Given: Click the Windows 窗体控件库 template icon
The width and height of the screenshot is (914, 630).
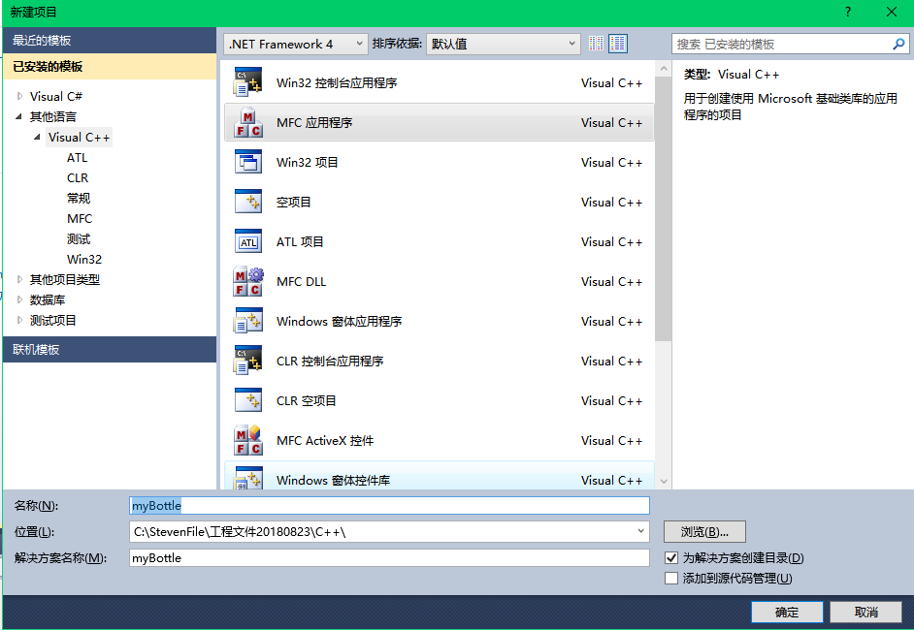Looking at the screenshot, I should point(247,478).
